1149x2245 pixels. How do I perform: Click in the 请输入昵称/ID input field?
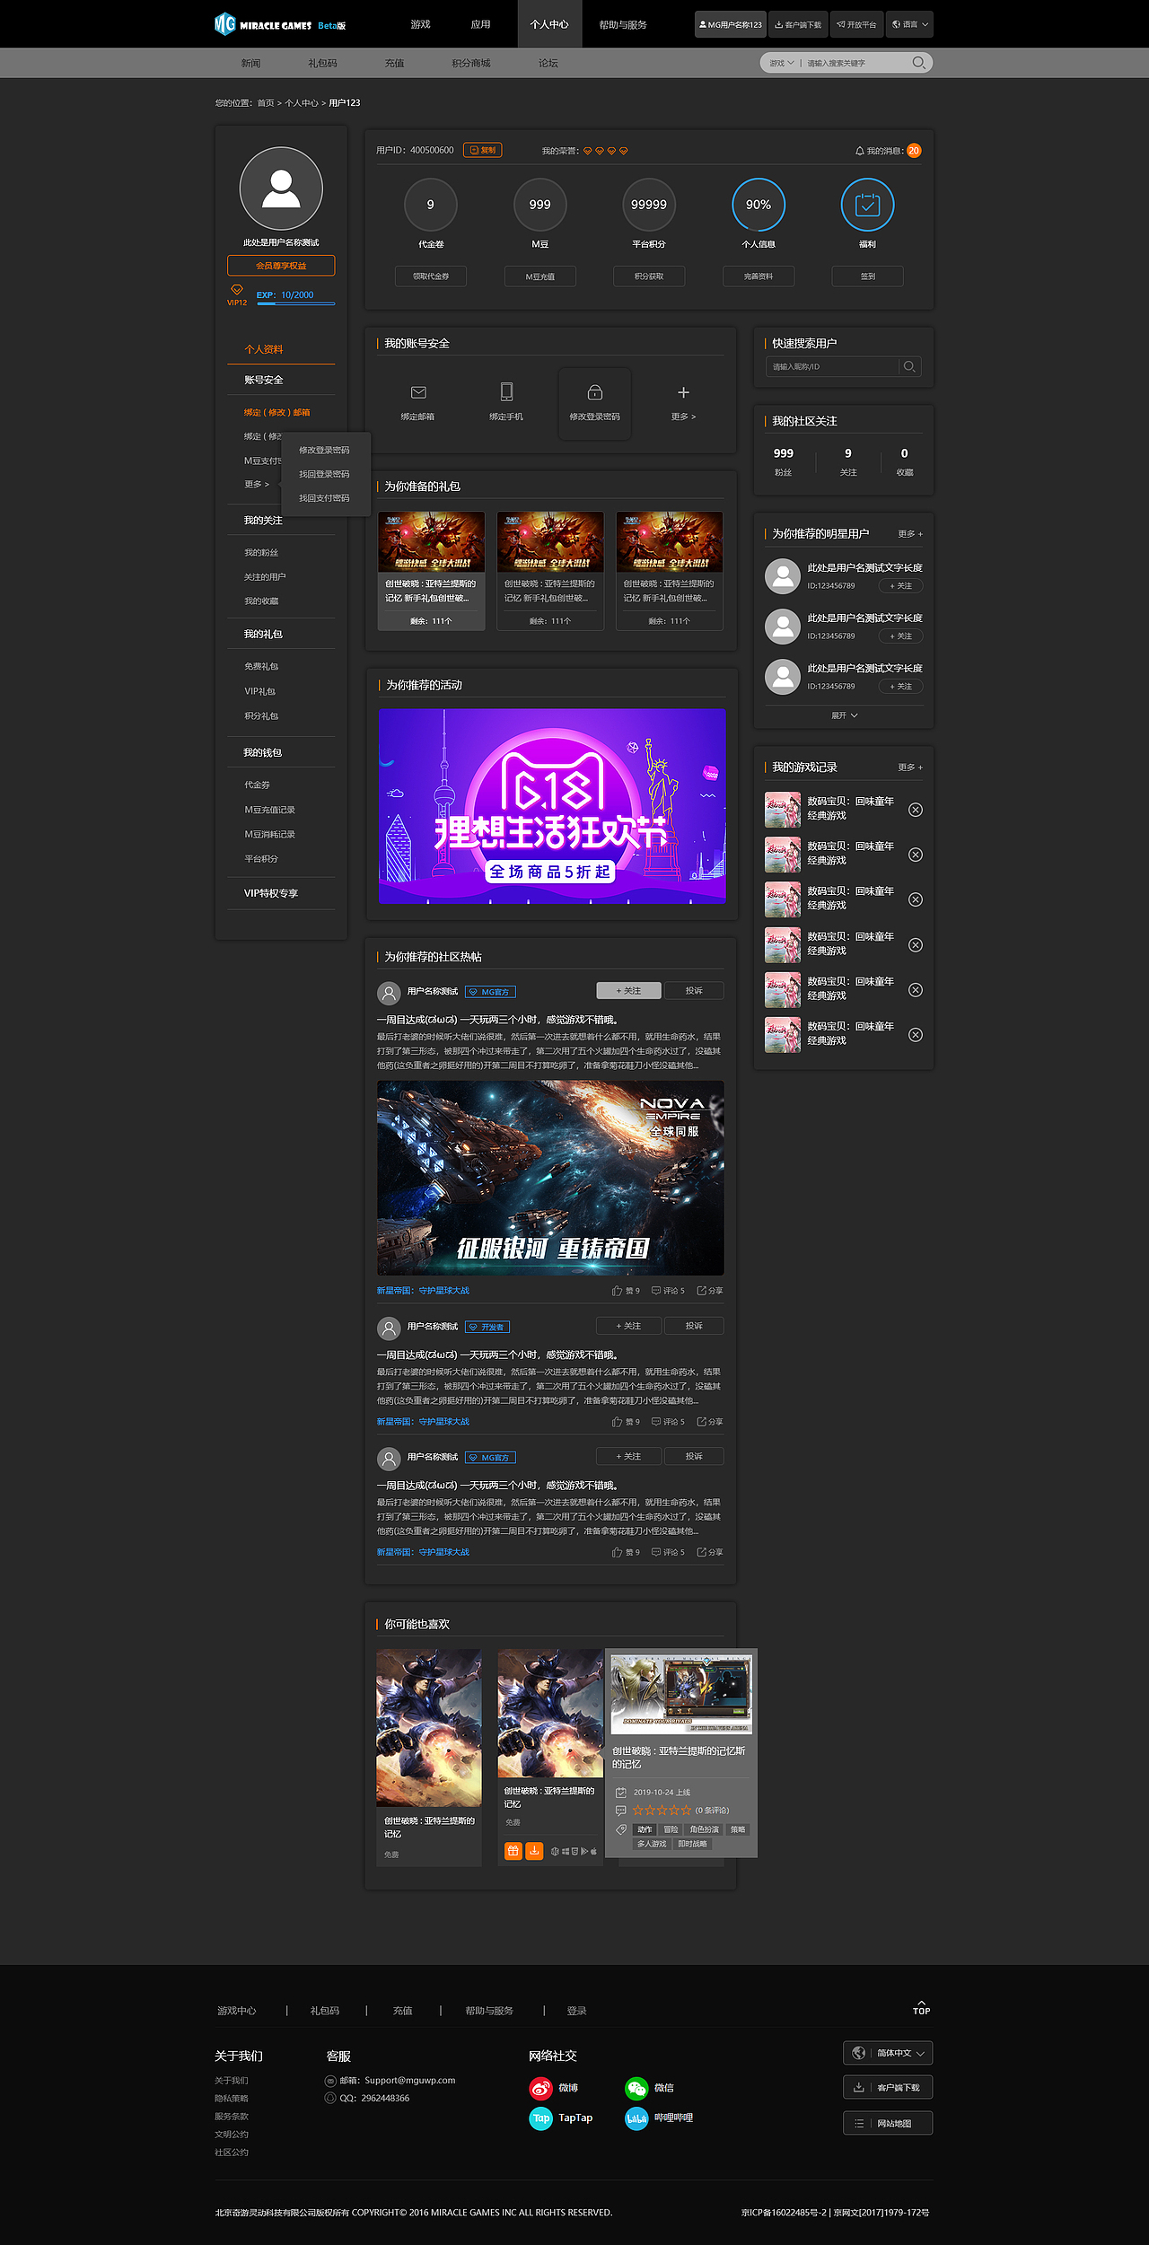[831, 366]
